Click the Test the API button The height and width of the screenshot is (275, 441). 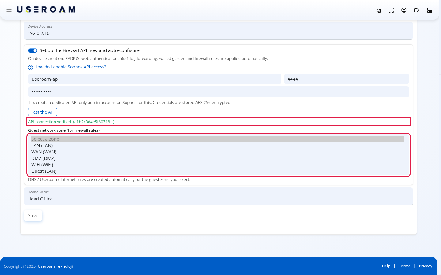[43, 112]
